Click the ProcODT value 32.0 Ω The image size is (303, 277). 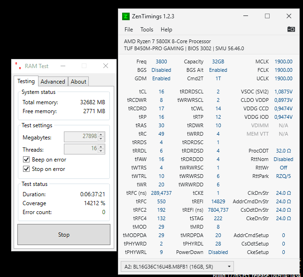tap(283, 151)
